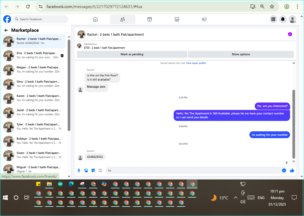
Task: View site information icon in address bar
Action: (x=41, y=7)
